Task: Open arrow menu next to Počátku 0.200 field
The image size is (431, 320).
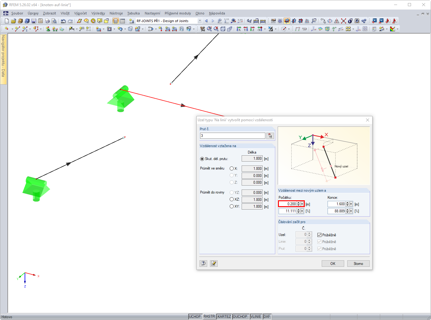Action: pos(302,204)
